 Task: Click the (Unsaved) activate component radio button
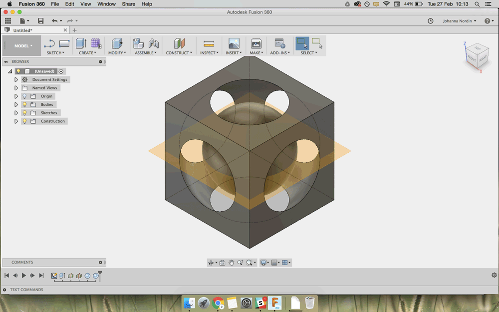(x=61, y=71)
